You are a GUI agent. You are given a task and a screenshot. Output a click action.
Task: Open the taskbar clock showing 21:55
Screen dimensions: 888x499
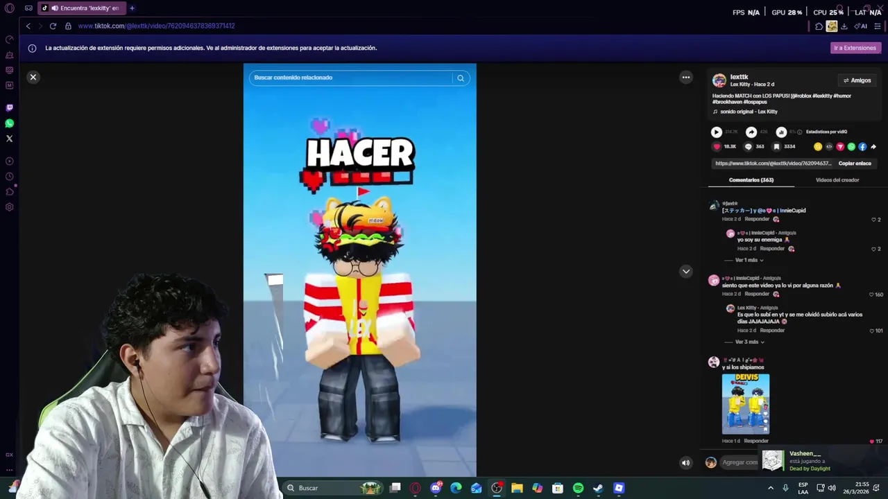(x=856, y=489)
